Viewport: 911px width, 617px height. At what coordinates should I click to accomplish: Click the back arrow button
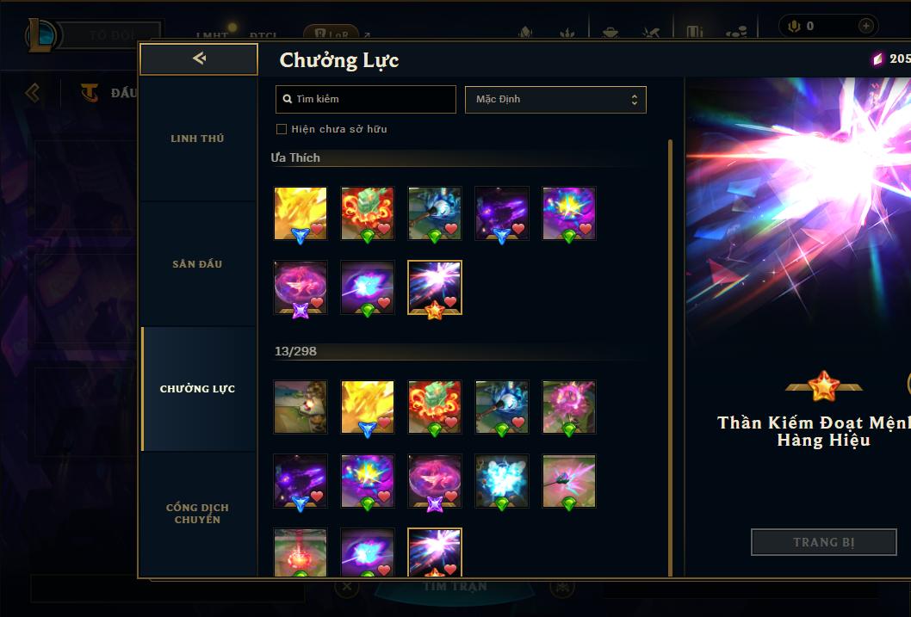(199, 59)
